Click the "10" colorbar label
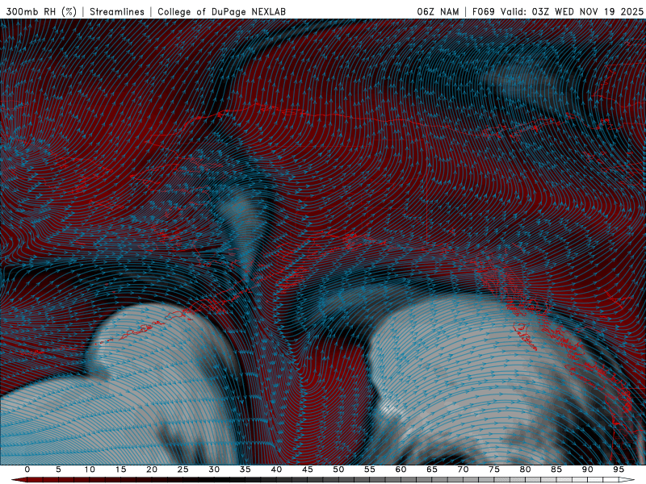 pos(90,469)
